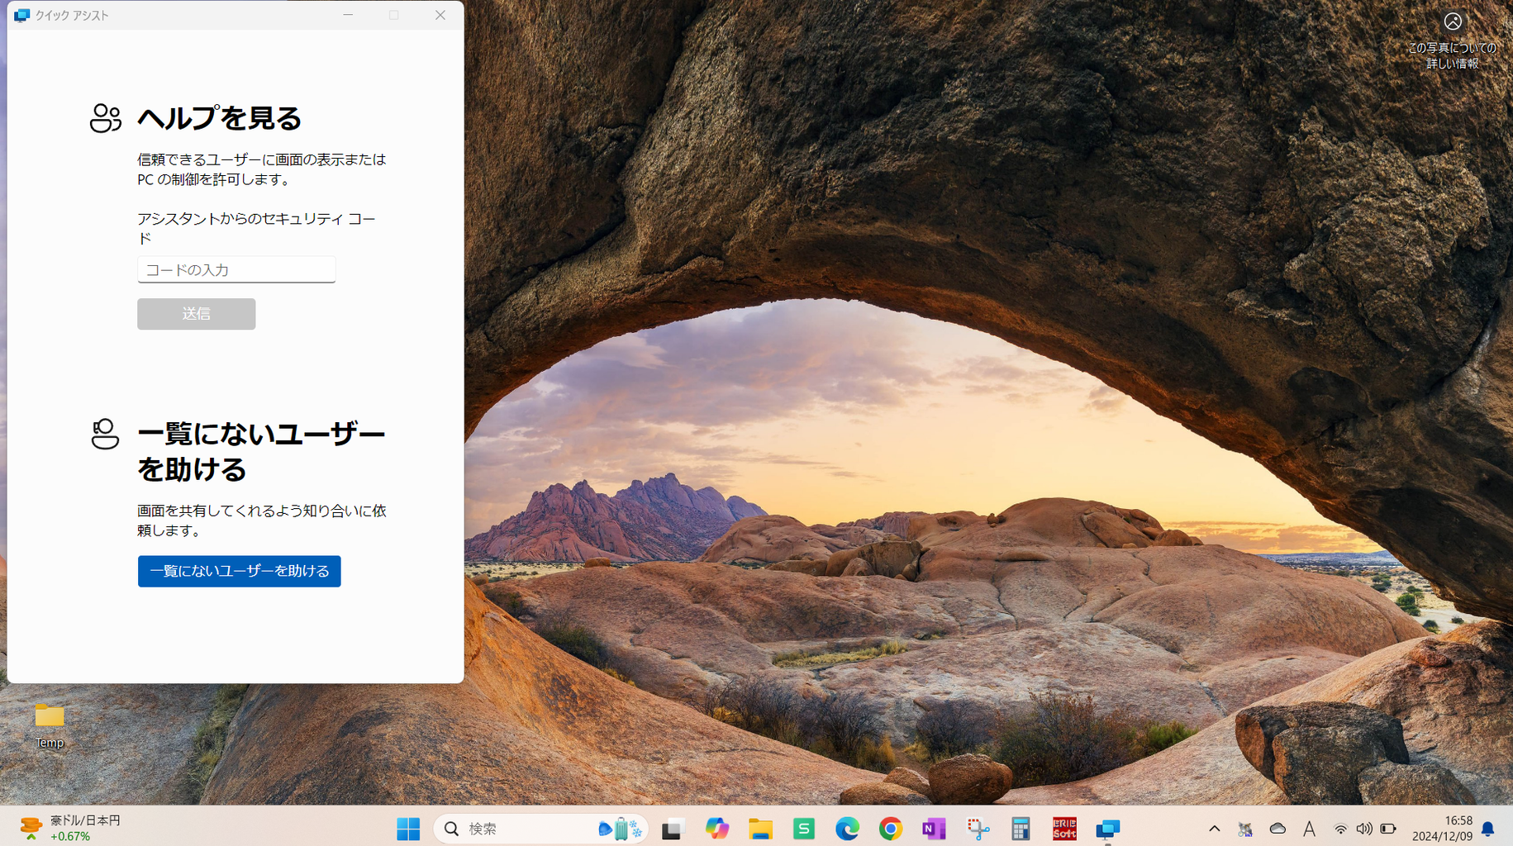Open the Temp folder on the desktop

(50, 726)
